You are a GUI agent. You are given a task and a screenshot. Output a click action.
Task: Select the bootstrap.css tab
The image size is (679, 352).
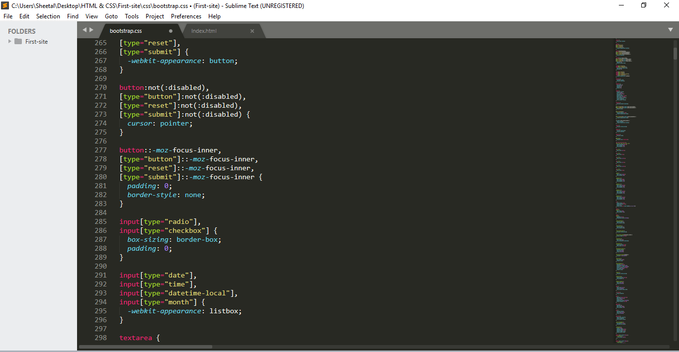(126, 31)
